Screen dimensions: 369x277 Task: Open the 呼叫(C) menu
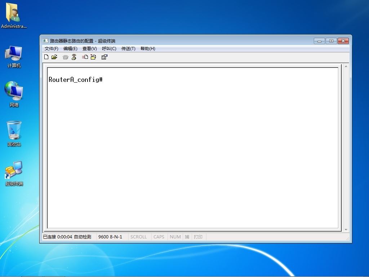click(109, 49)
